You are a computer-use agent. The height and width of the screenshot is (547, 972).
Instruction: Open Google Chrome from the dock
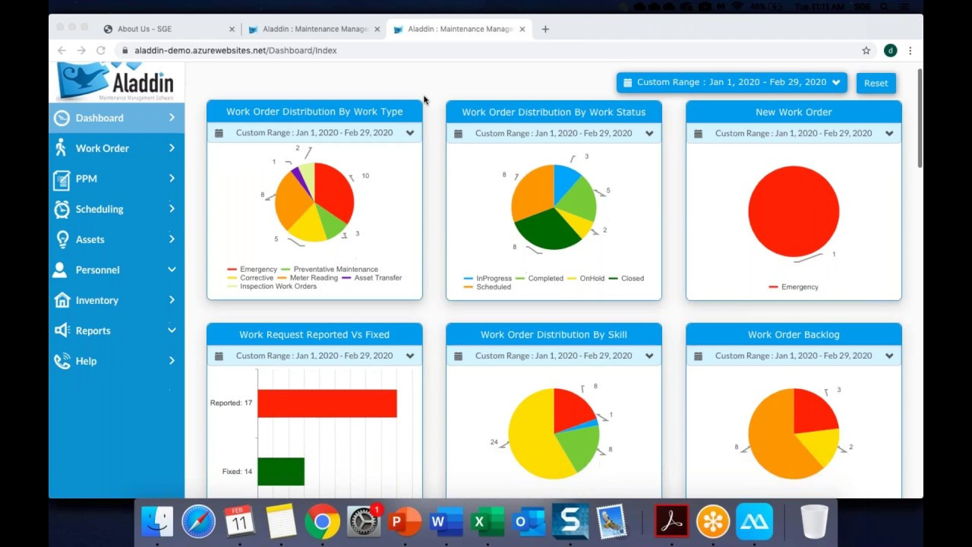pos(323,522)
